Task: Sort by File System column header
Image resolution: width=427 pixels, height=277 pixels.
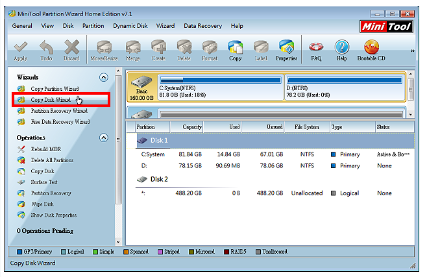Action: tap(307, 127)
